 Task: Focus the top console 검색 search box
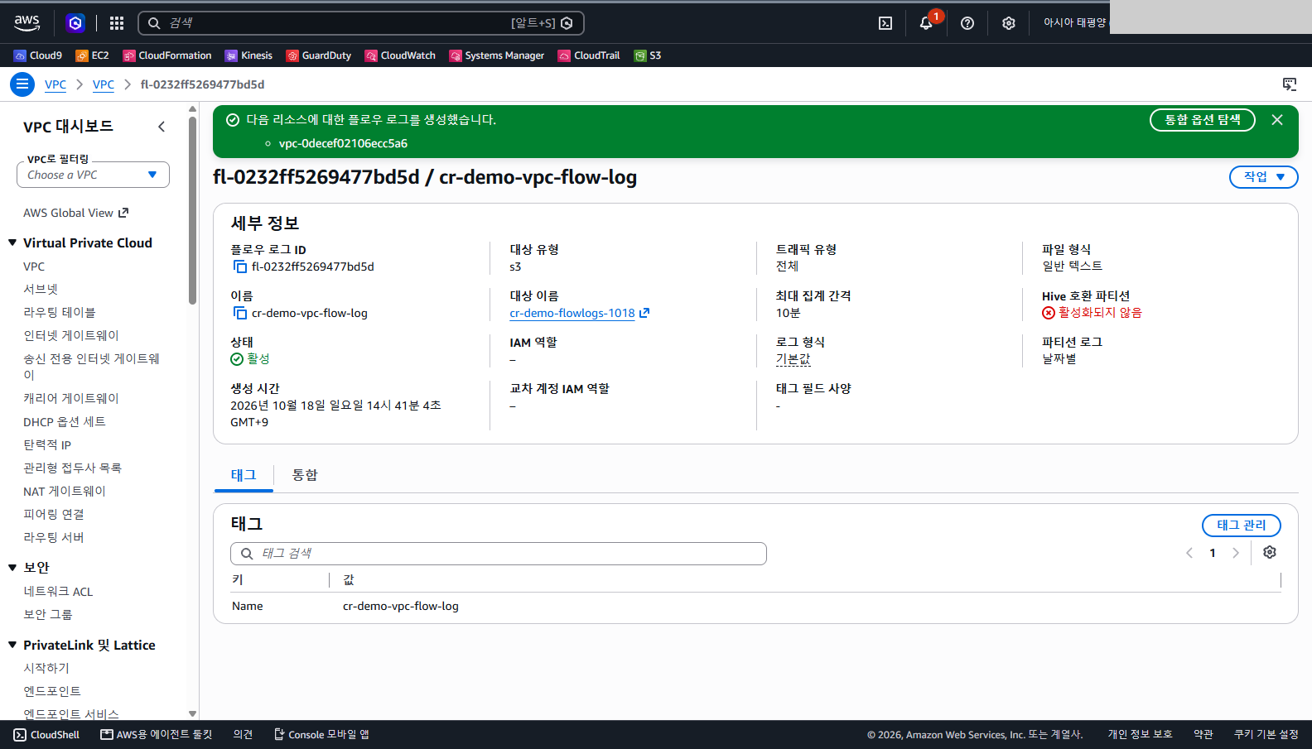coord(361,23)
